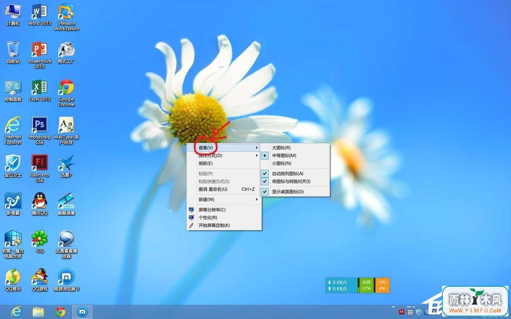Select the 傲游浏览器 3 desktop icon
Viewport: 511px width, 319px height.
tap(66, 280)
